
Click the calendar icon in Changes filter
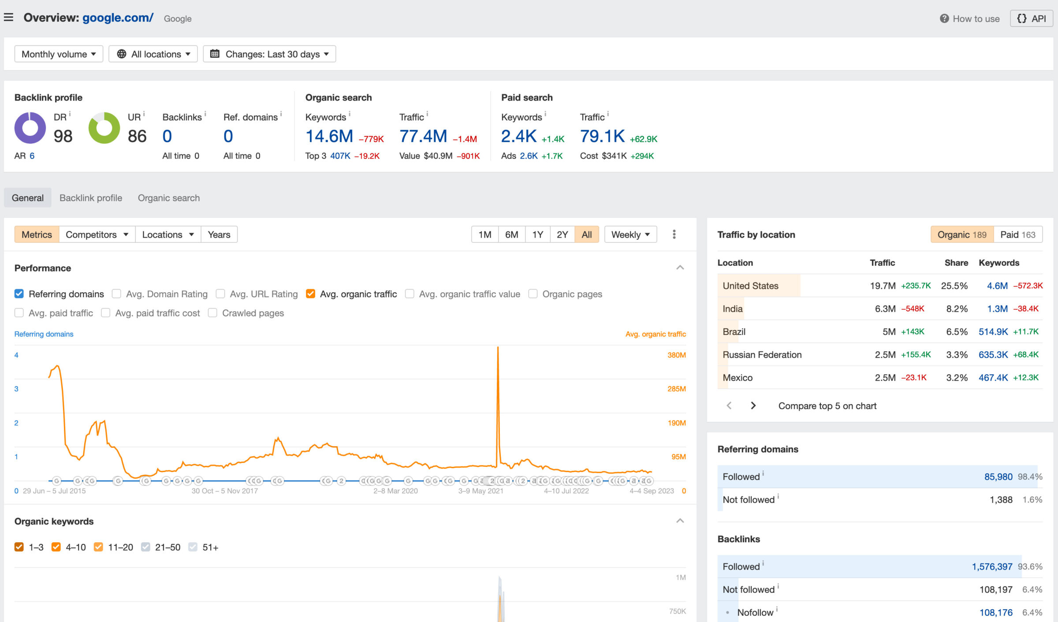coord(215,54)
